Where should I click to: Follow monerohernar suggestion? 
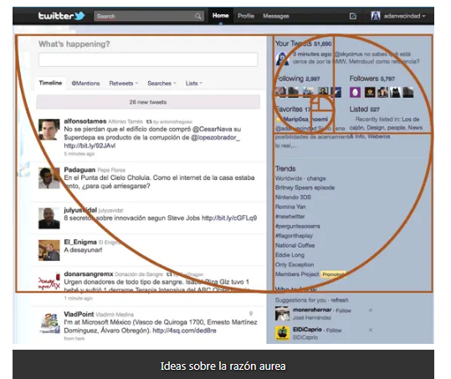point(343,310)
